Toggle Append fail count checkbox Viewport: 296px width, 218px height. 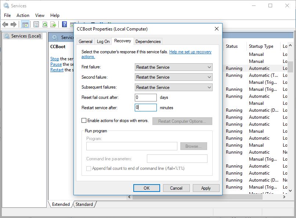click(89, 168)
